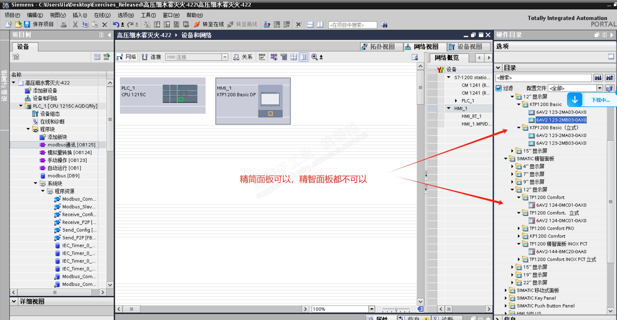Click the network view vertical scrollbar down arrow
The image size is (617, 320).
coord(421,301)
